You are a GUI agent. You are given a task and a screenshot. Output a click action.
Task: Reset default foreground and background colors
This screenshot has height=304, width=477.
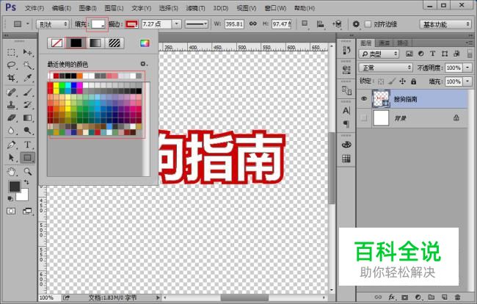click(x=10, y=198)
